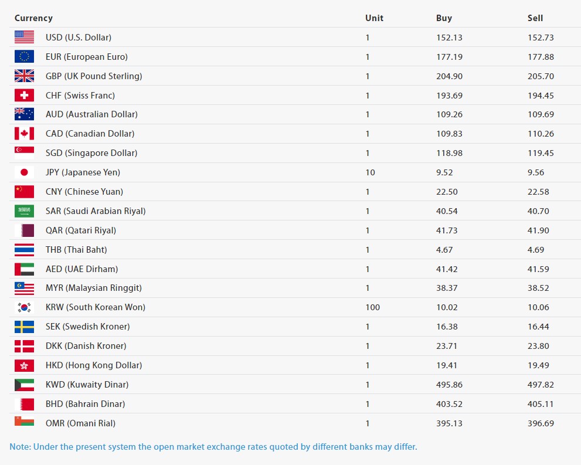Select the South Korean flag icon

pyautogui.click(x=24, y=307)
